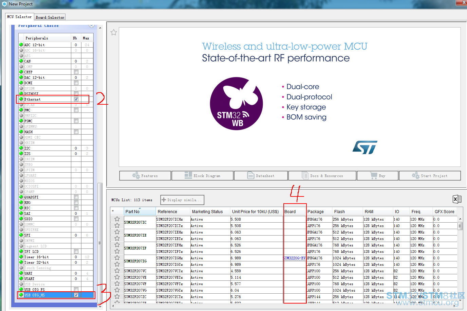Sort by the RAM column header
Viewport: 467px width, 311px height.
tap(378, 211)
